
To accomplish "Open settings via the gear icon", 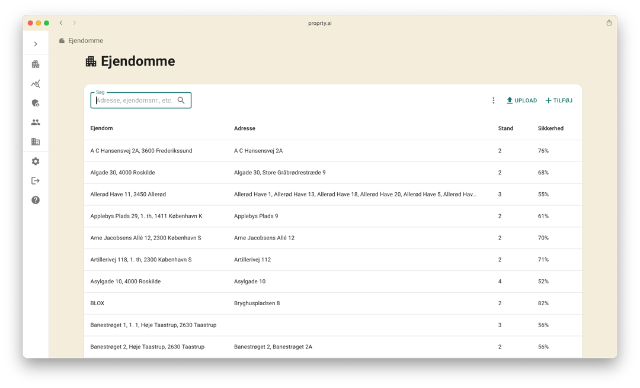I will pyautogui.click(x=36, y=161).
